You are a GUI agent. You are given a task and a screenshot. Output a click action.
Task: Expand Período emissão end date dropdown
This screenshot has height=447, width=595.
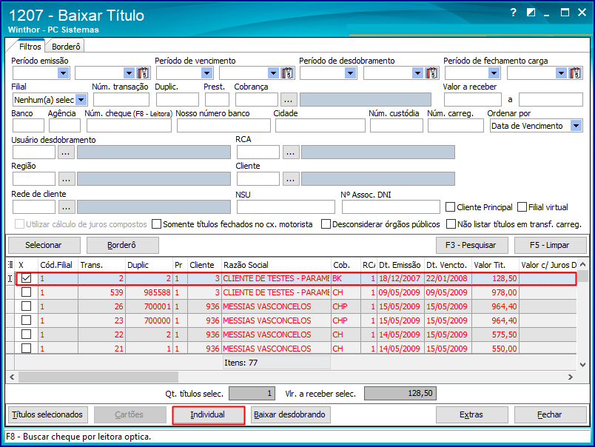tap(130, 73)
